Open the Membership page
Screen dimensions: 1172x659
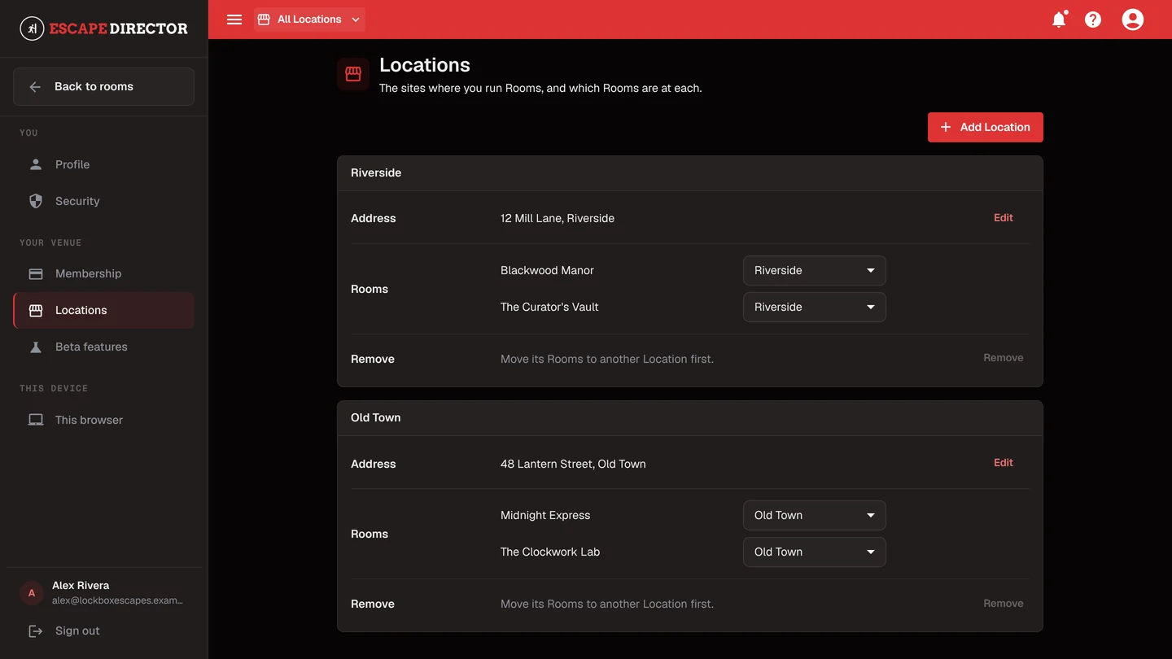[x=103, y=273]
